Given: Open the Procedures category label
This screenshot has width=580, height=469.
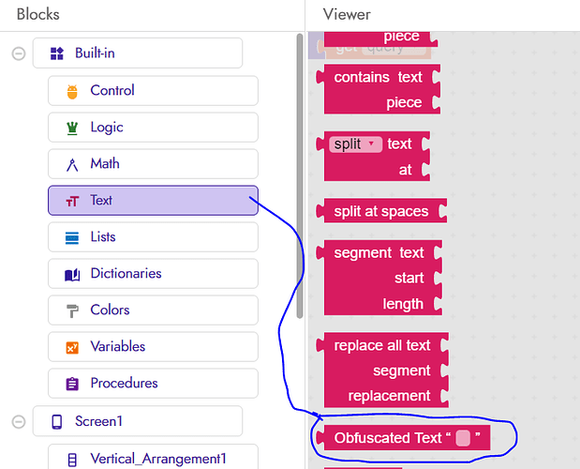Looking at the screenshot, I should click(125, 383).
